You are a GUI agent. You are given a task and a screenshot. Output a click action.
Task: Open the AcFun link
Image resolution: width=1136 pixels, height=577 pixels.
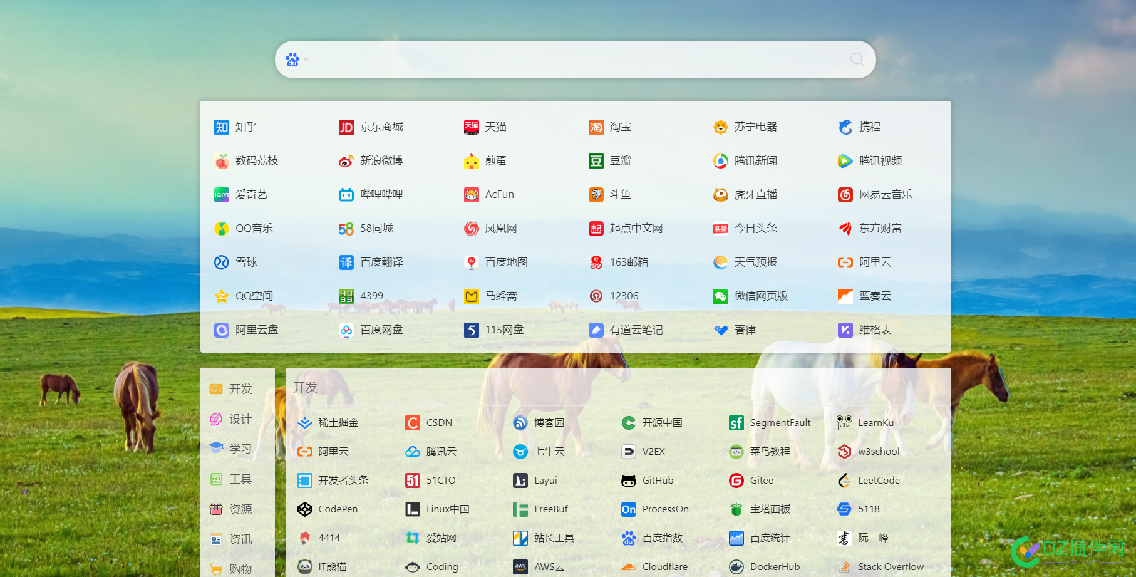point(489,195)
